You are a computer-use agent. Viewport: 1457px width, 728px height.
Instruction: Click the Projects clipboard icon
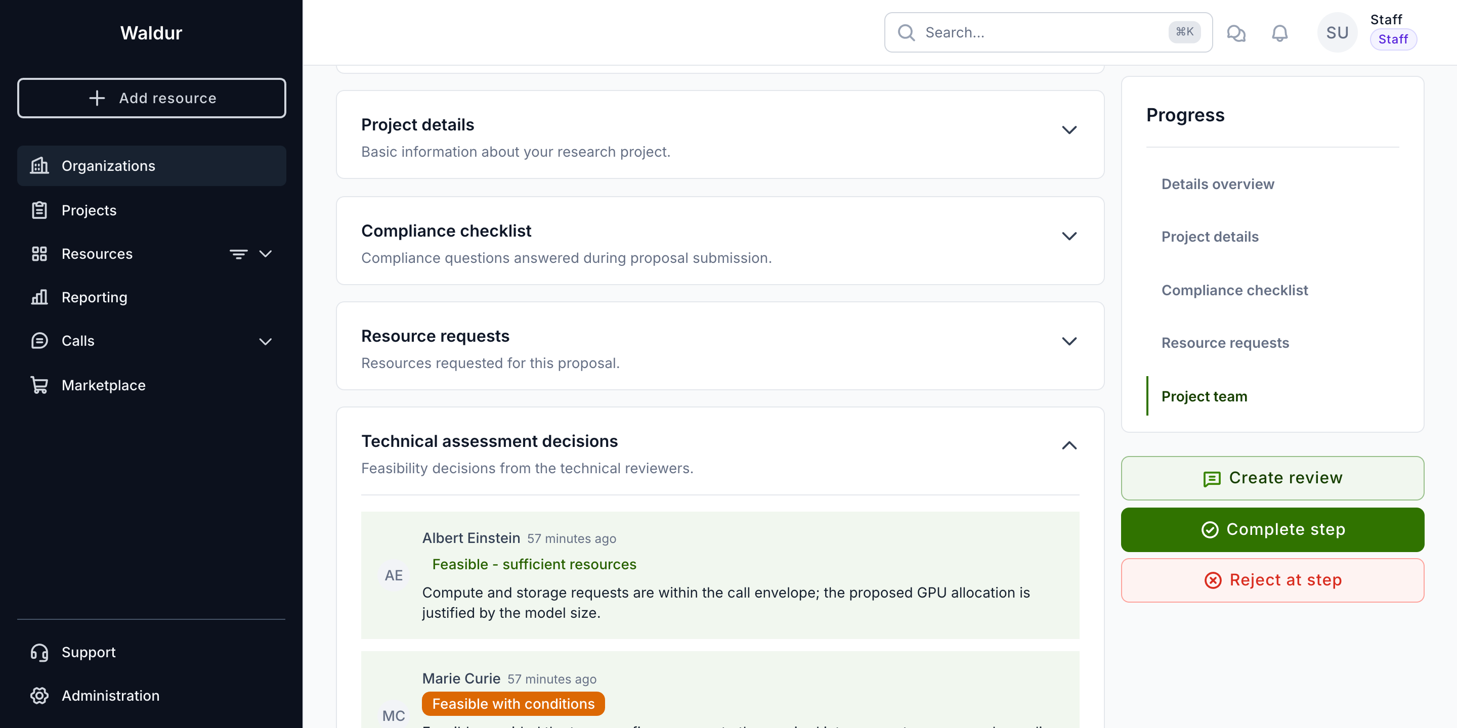click(39, 210)
